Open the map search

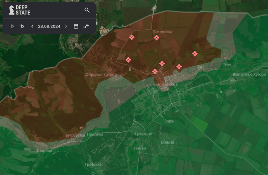[87, 10]
